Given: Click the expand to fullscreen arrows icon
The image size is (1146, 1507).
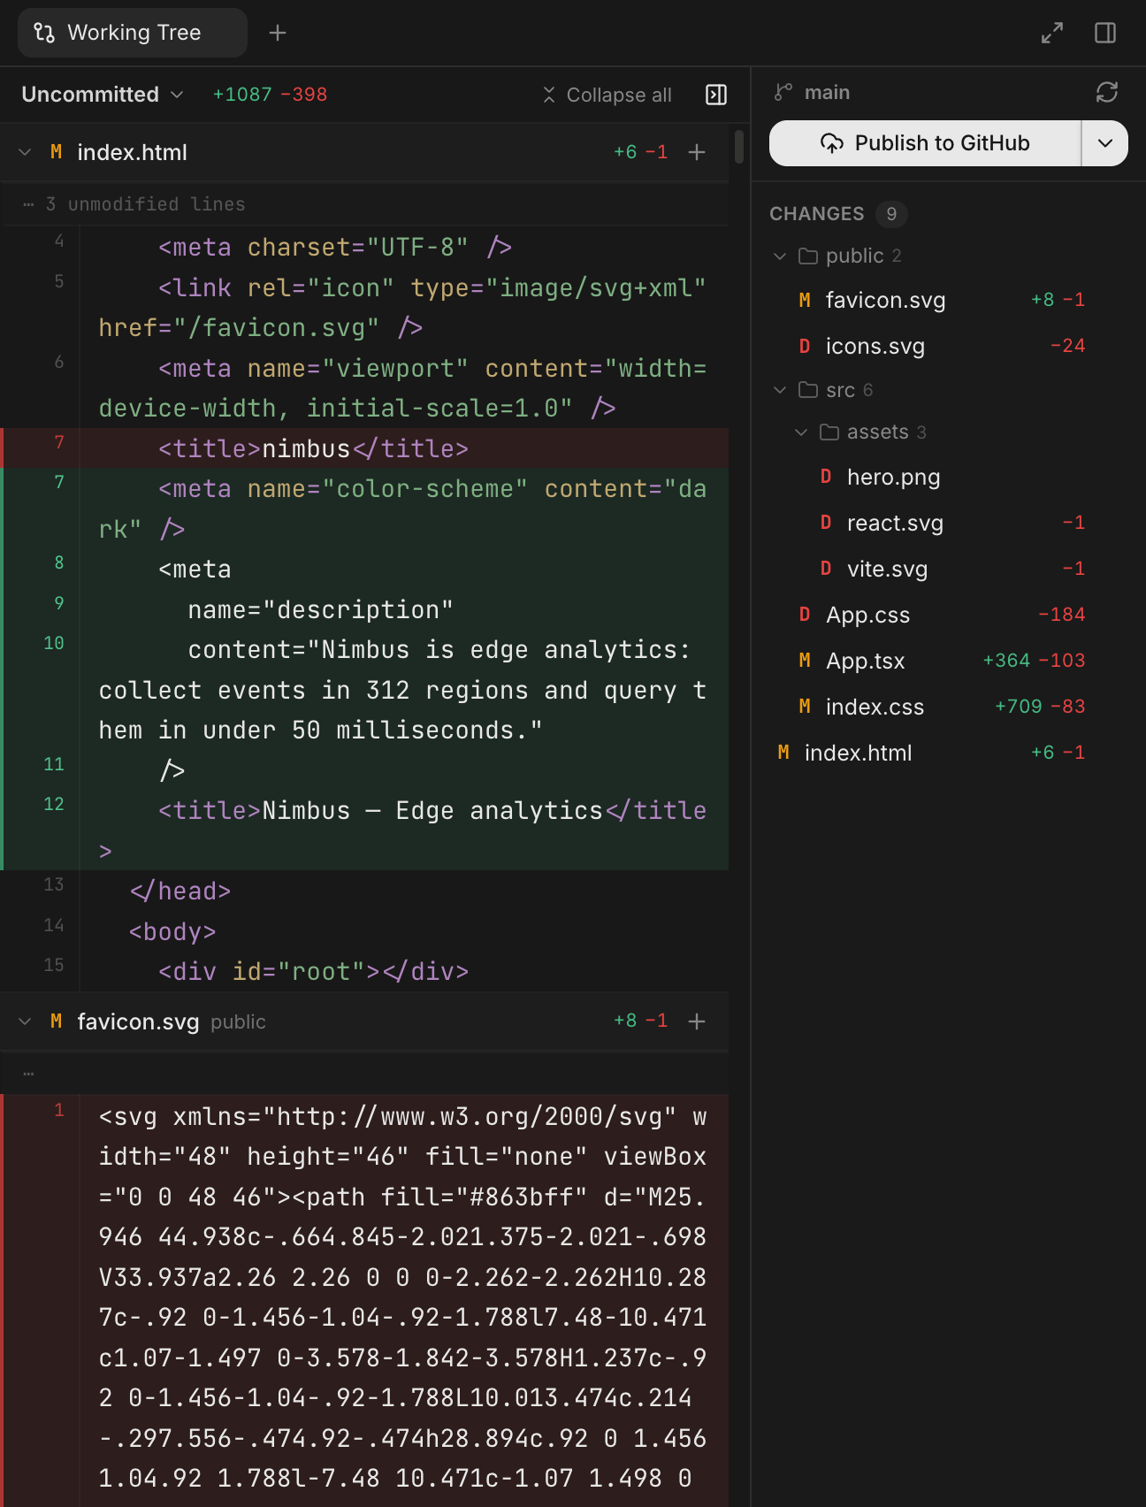Looking at the screenshot, I should [1052, 33].
